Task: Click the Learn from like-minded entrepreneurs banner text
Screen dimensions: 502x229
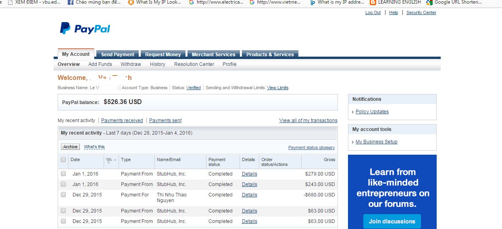Action: (393, 188)
